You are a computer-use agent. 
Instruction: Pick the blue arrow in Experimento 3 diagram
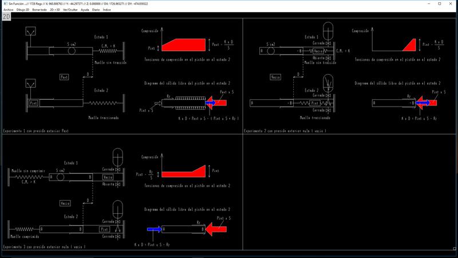pyautogui.click(x=154, y=229)
